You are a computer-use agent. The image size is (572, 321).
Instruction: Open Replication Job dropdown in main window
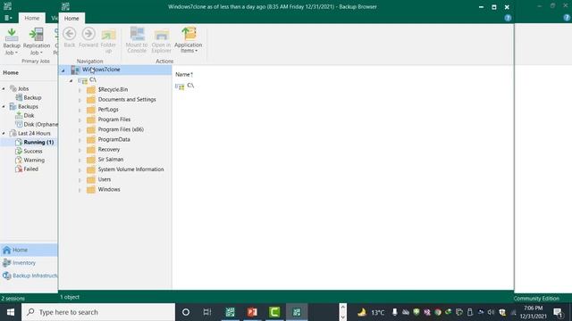tap(37, 42)
